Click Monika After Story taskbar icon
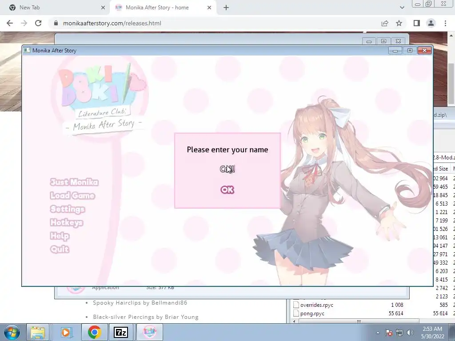 tap(150, 332)
